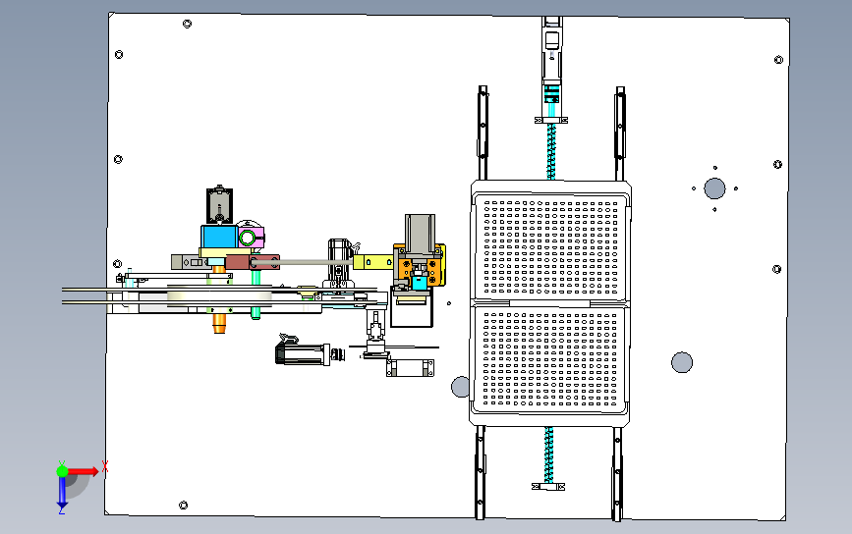Click the topmost screw hole on right edge

coord(778,60)
